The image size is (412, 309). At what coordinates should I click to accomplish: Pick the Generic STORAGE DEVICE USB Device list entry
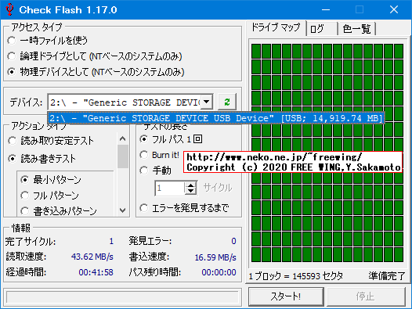pos(216,118)
